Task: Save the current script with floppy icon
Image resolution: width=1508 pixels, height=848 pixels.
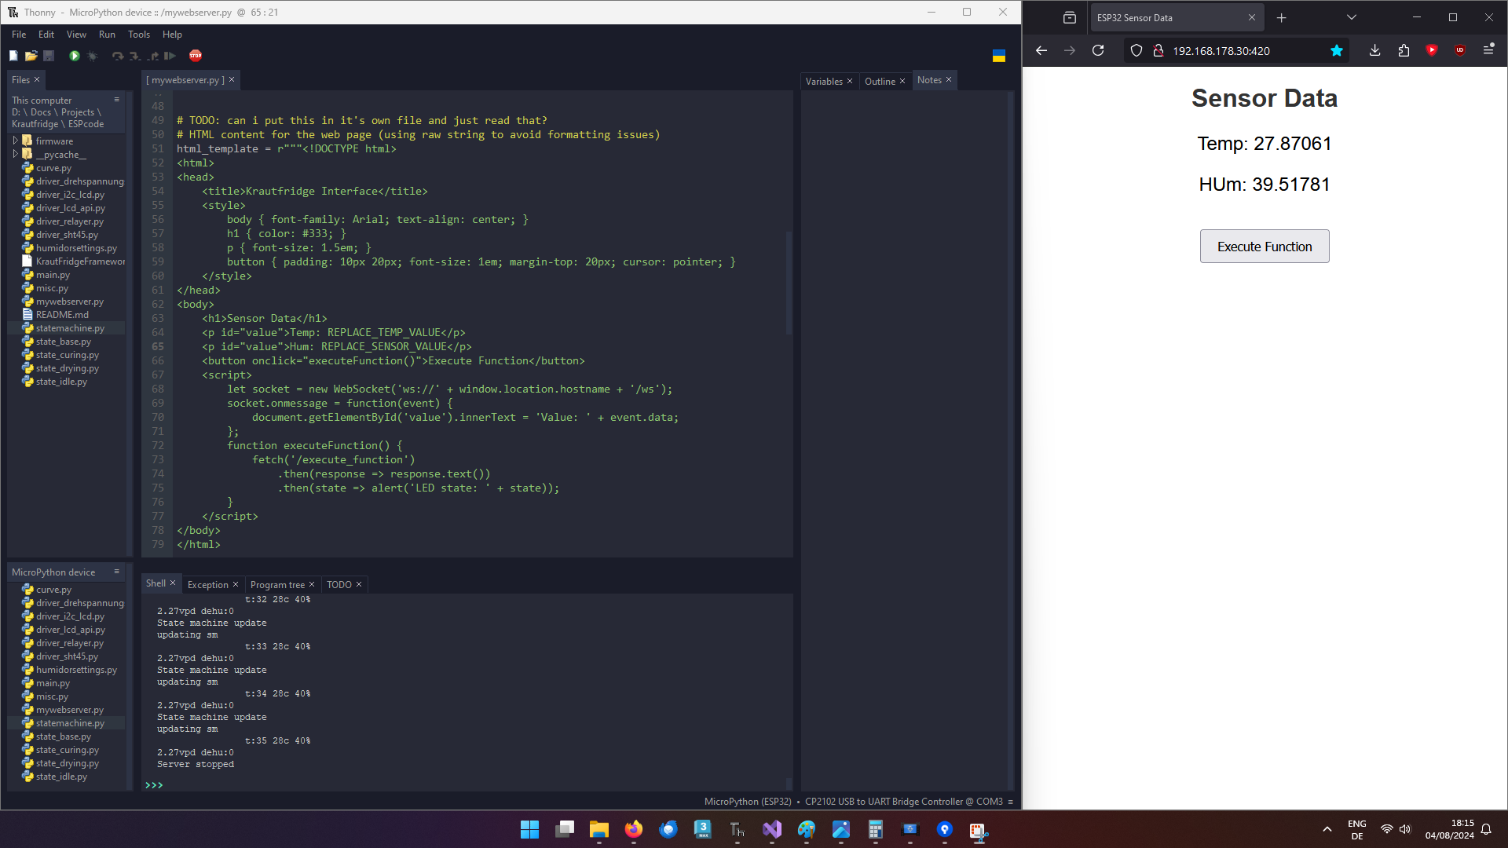Action: (49, 56)
